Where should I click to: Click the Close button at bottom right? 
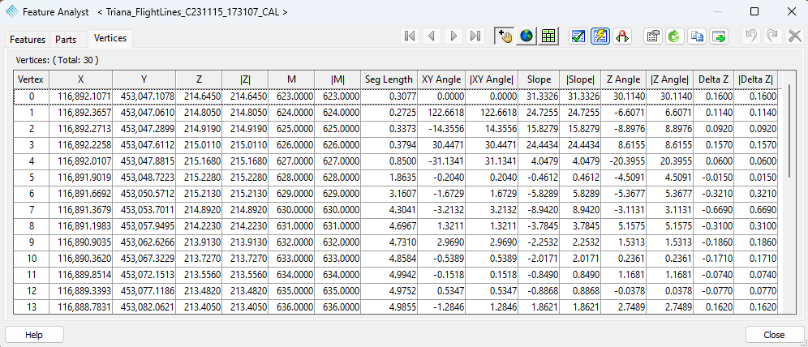(774, 335)
